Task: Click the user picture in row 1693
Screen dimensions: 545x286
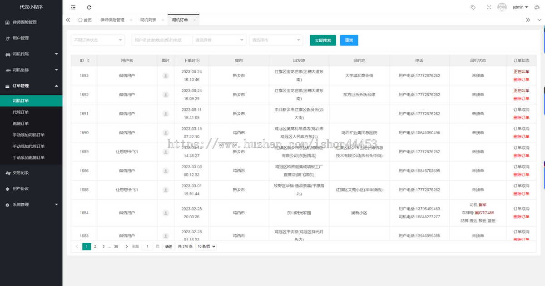Action: pos(166,76)
